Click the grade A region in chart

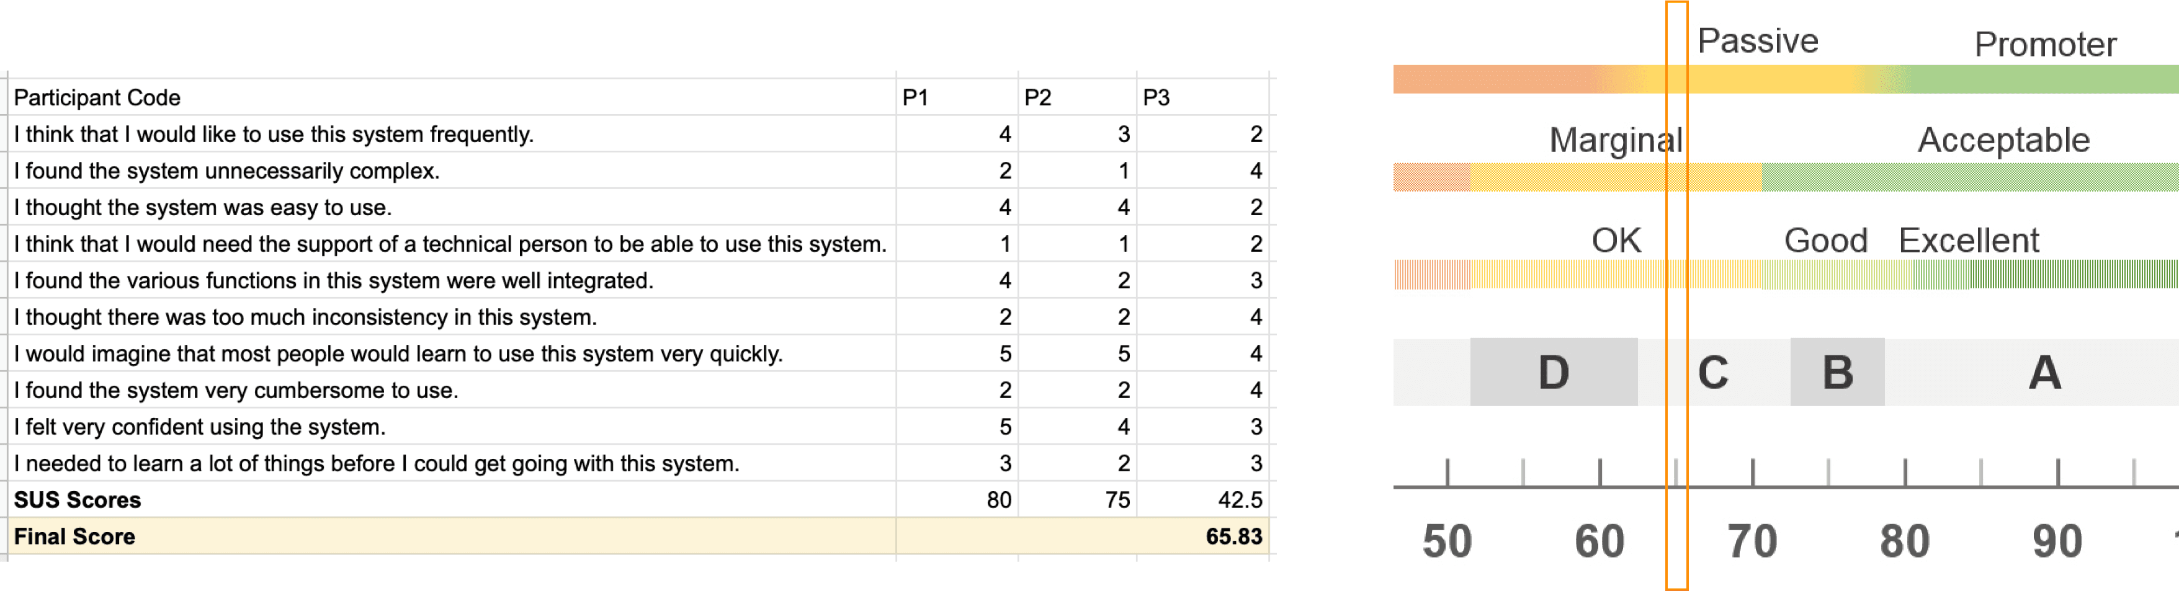click(x=2044, y=372)
